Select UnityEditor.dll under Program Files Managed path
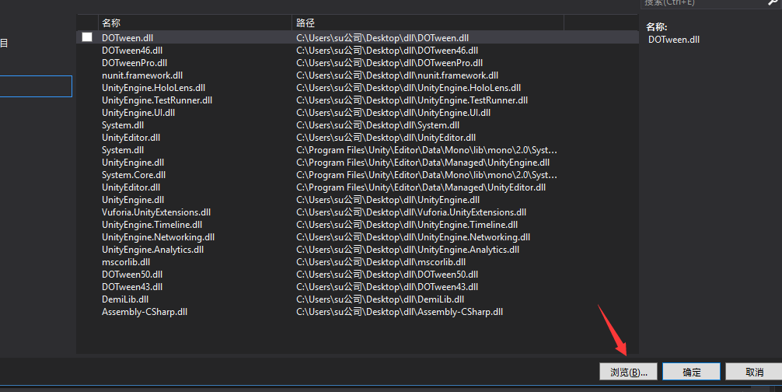This screenshot has width=782, height=392. click(358, 187)
